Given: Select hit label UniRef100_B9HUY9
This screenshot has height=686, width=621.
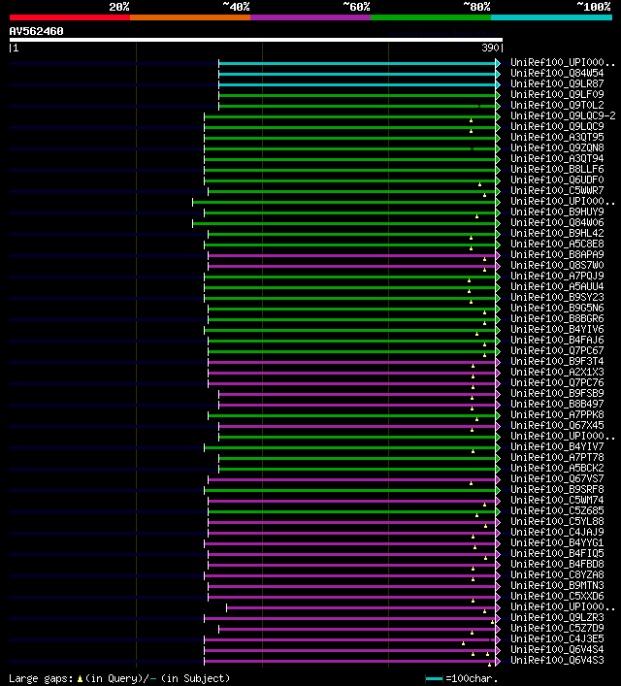Looking at the screenshot, I should tap(557, 212).
